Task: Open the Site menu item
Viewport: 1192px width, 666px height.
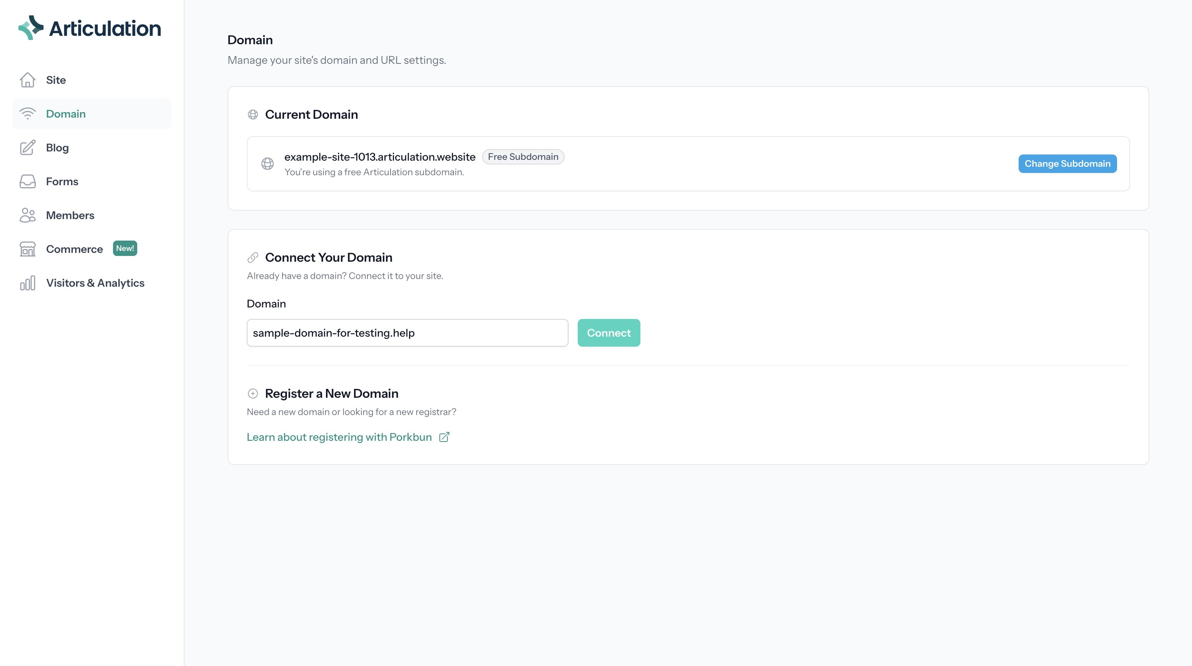Action: click(56, 80)
